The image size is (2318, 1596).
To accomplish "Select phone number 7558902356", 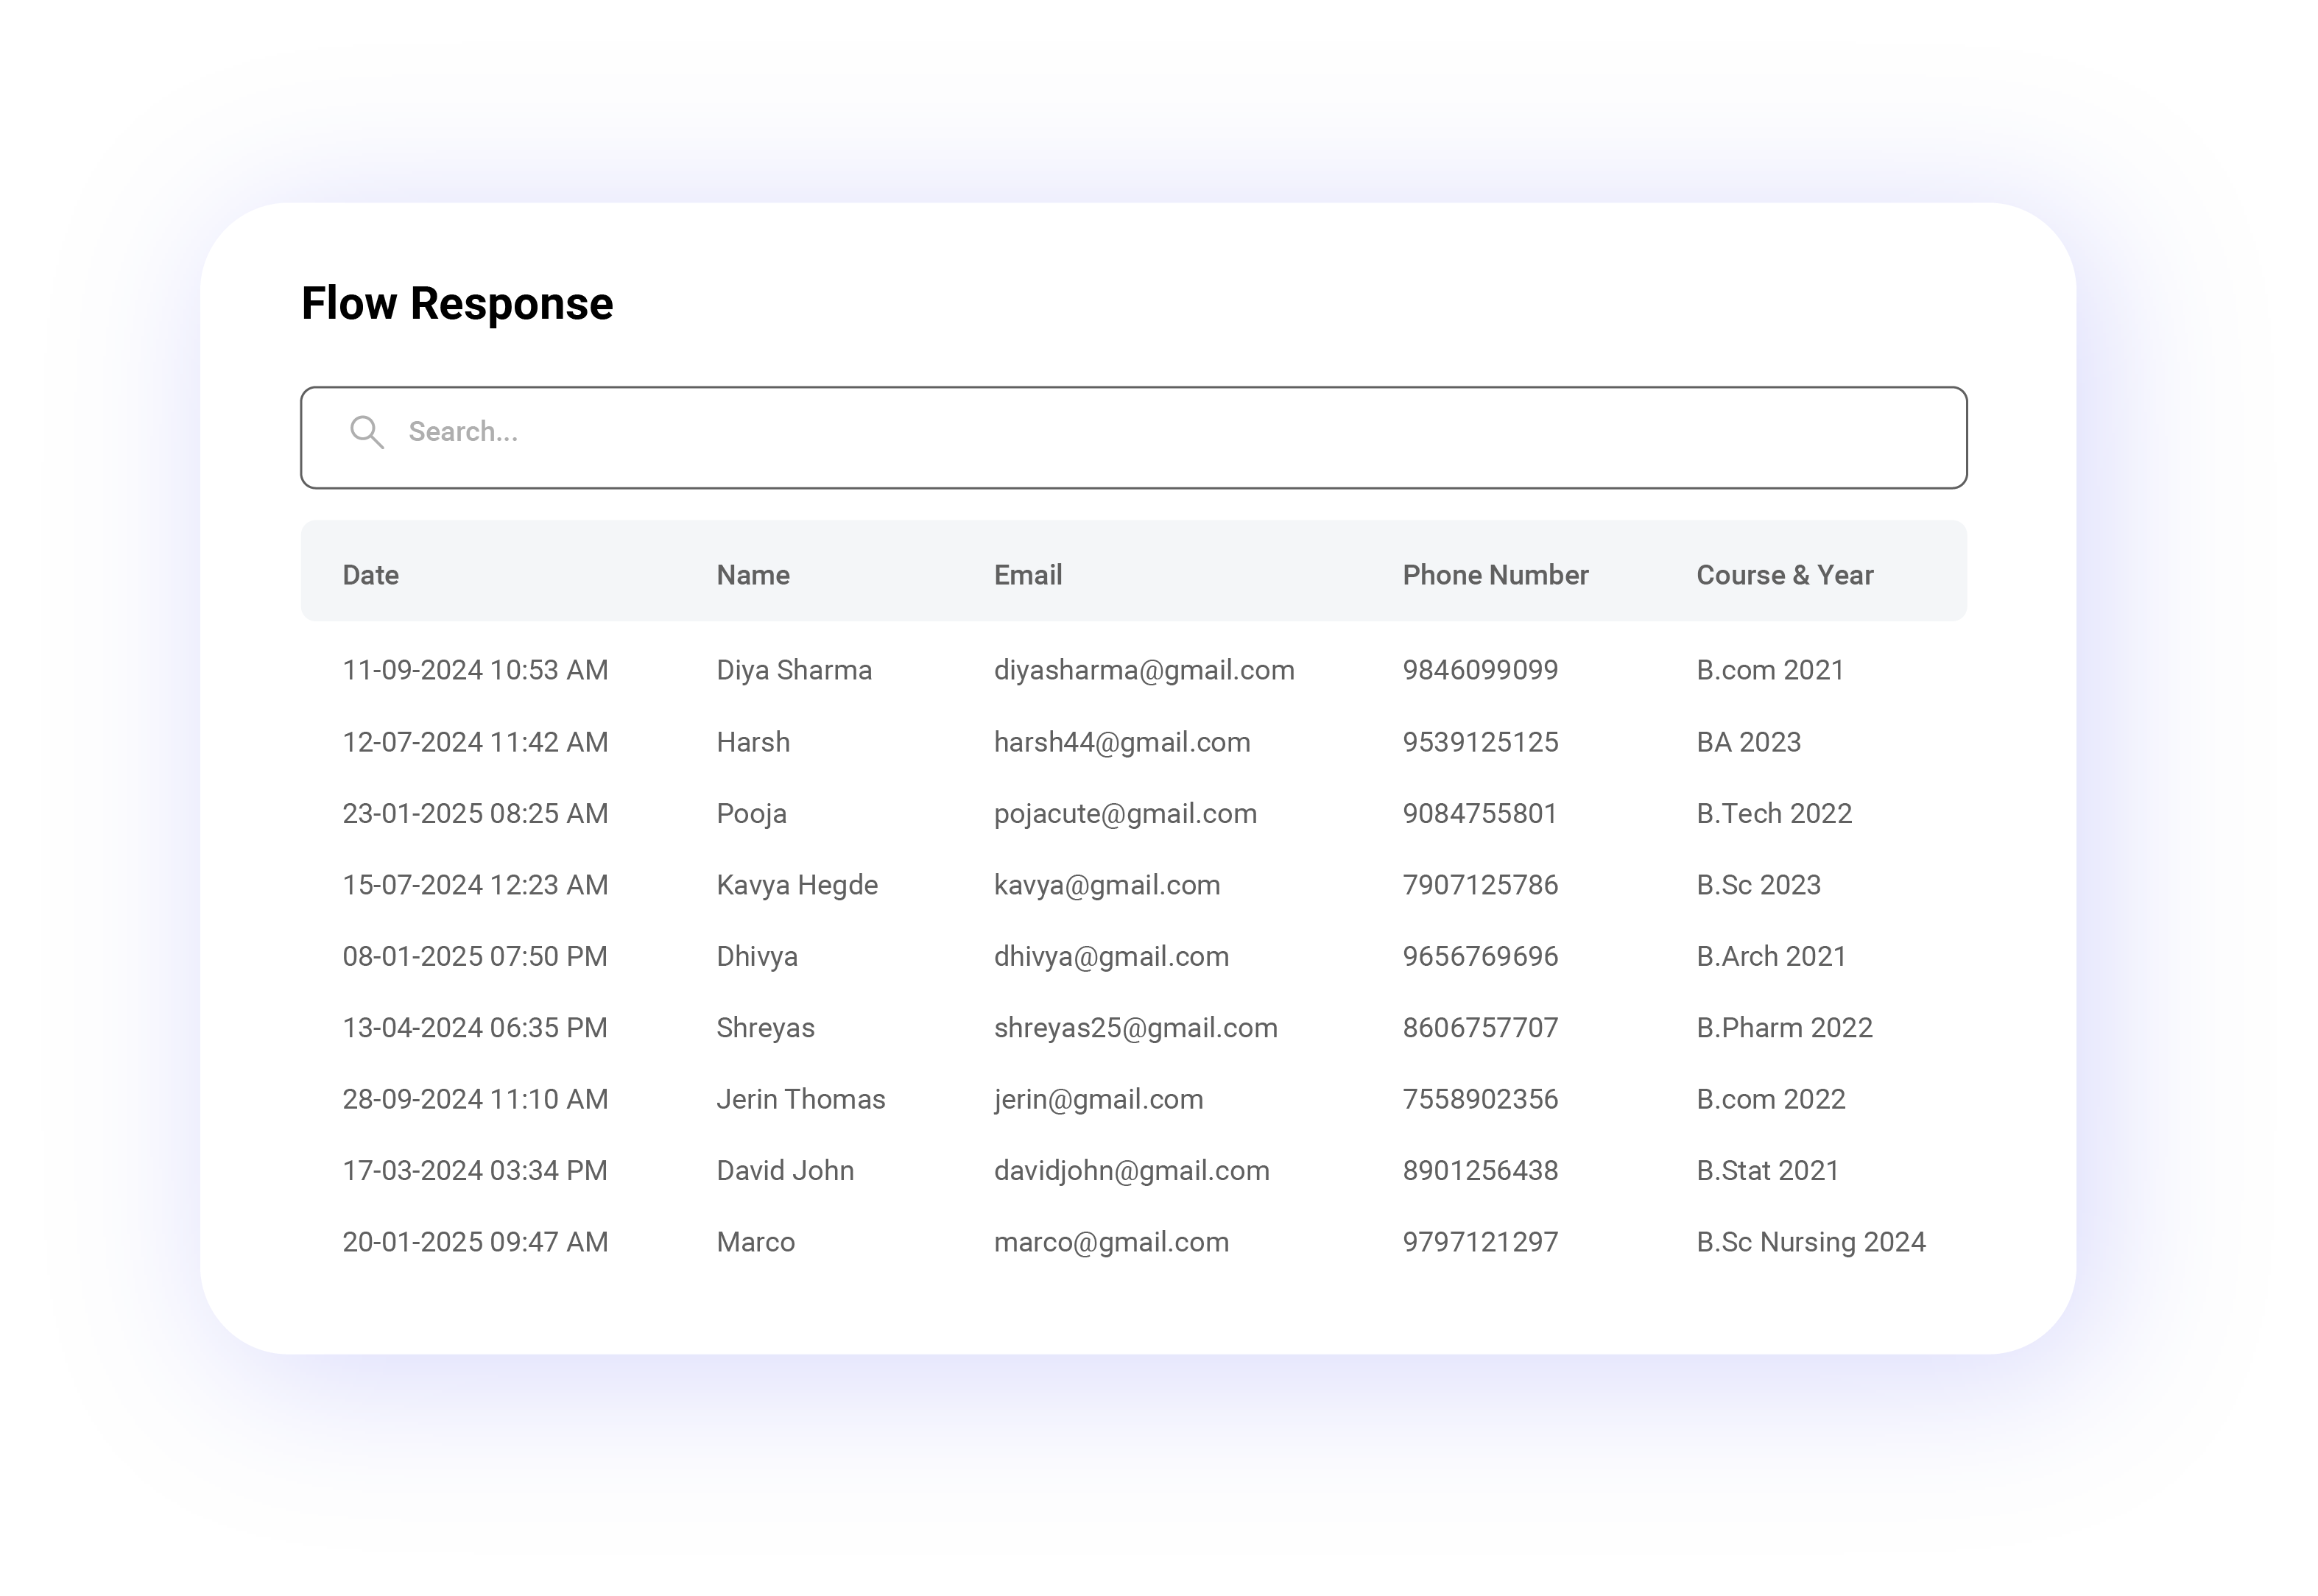I will click(x=1480, y=1099).
